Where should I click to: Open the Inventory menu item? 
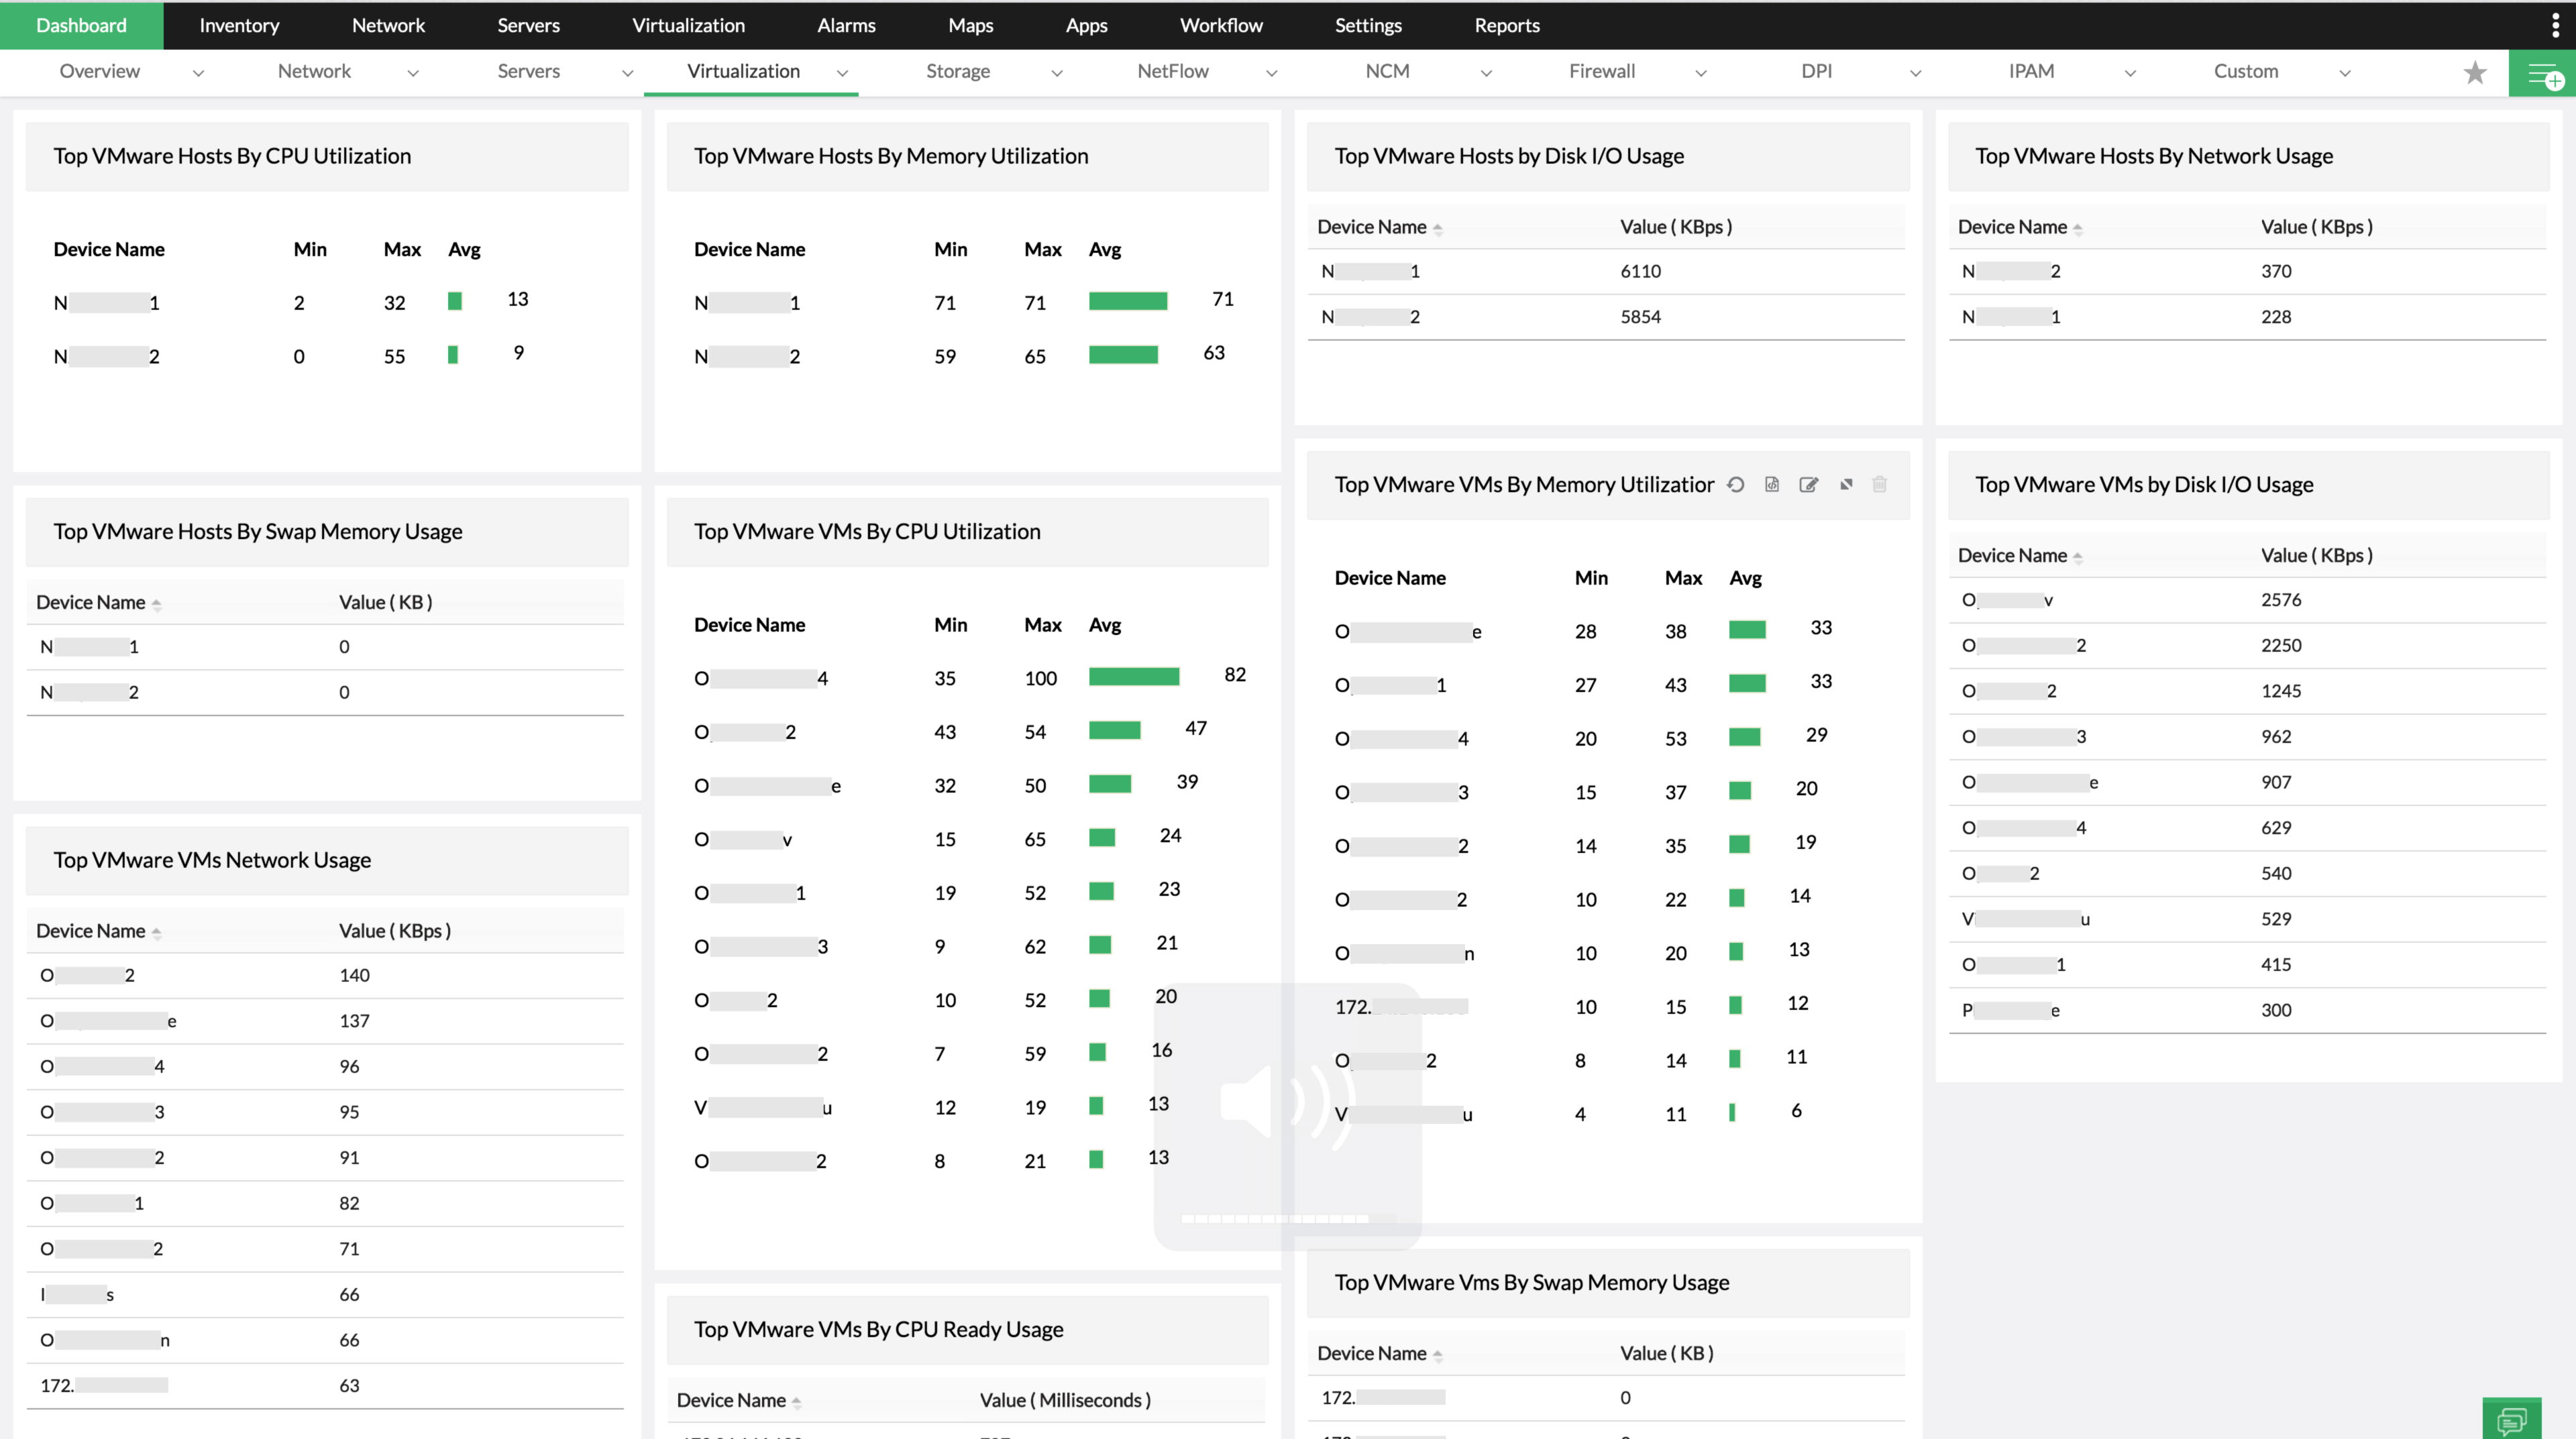click(x=238, y=25)
